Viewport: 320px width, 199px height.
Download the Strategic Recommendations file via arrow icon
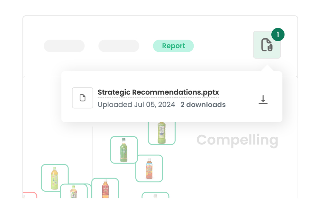pyautogui.click(x=263, y=100)
